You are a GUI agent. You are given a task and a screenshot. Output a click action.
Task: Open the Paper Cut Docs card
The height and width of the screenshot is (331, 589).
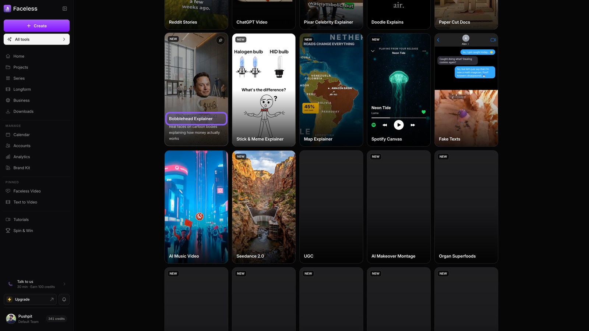point(466,15)
